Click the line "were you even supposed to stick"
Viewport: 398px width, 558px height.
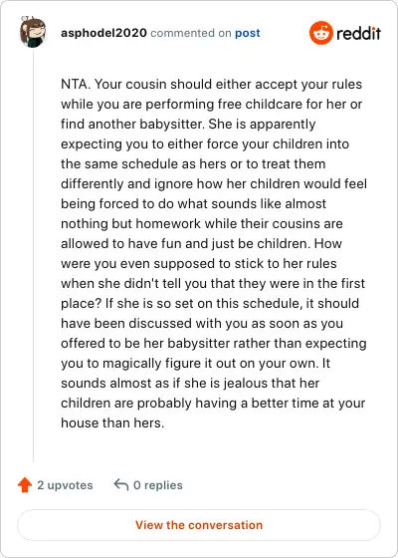pyautogui.click(x=199, y=264)
